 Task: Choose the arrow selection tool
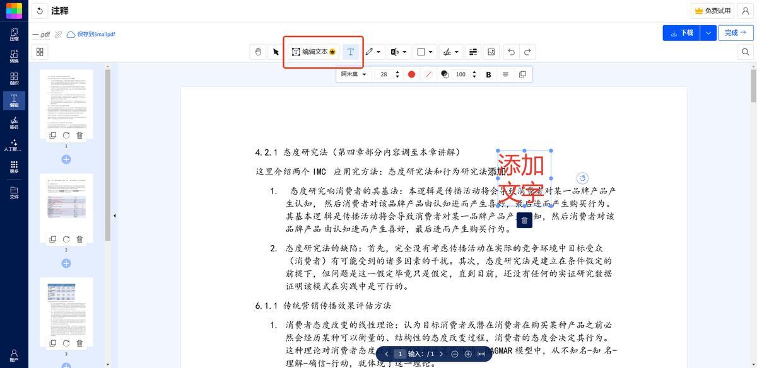[x=276, y=52]
